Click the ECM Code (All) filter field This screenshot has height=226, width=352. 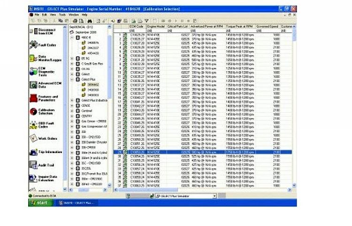coord(137,30)
